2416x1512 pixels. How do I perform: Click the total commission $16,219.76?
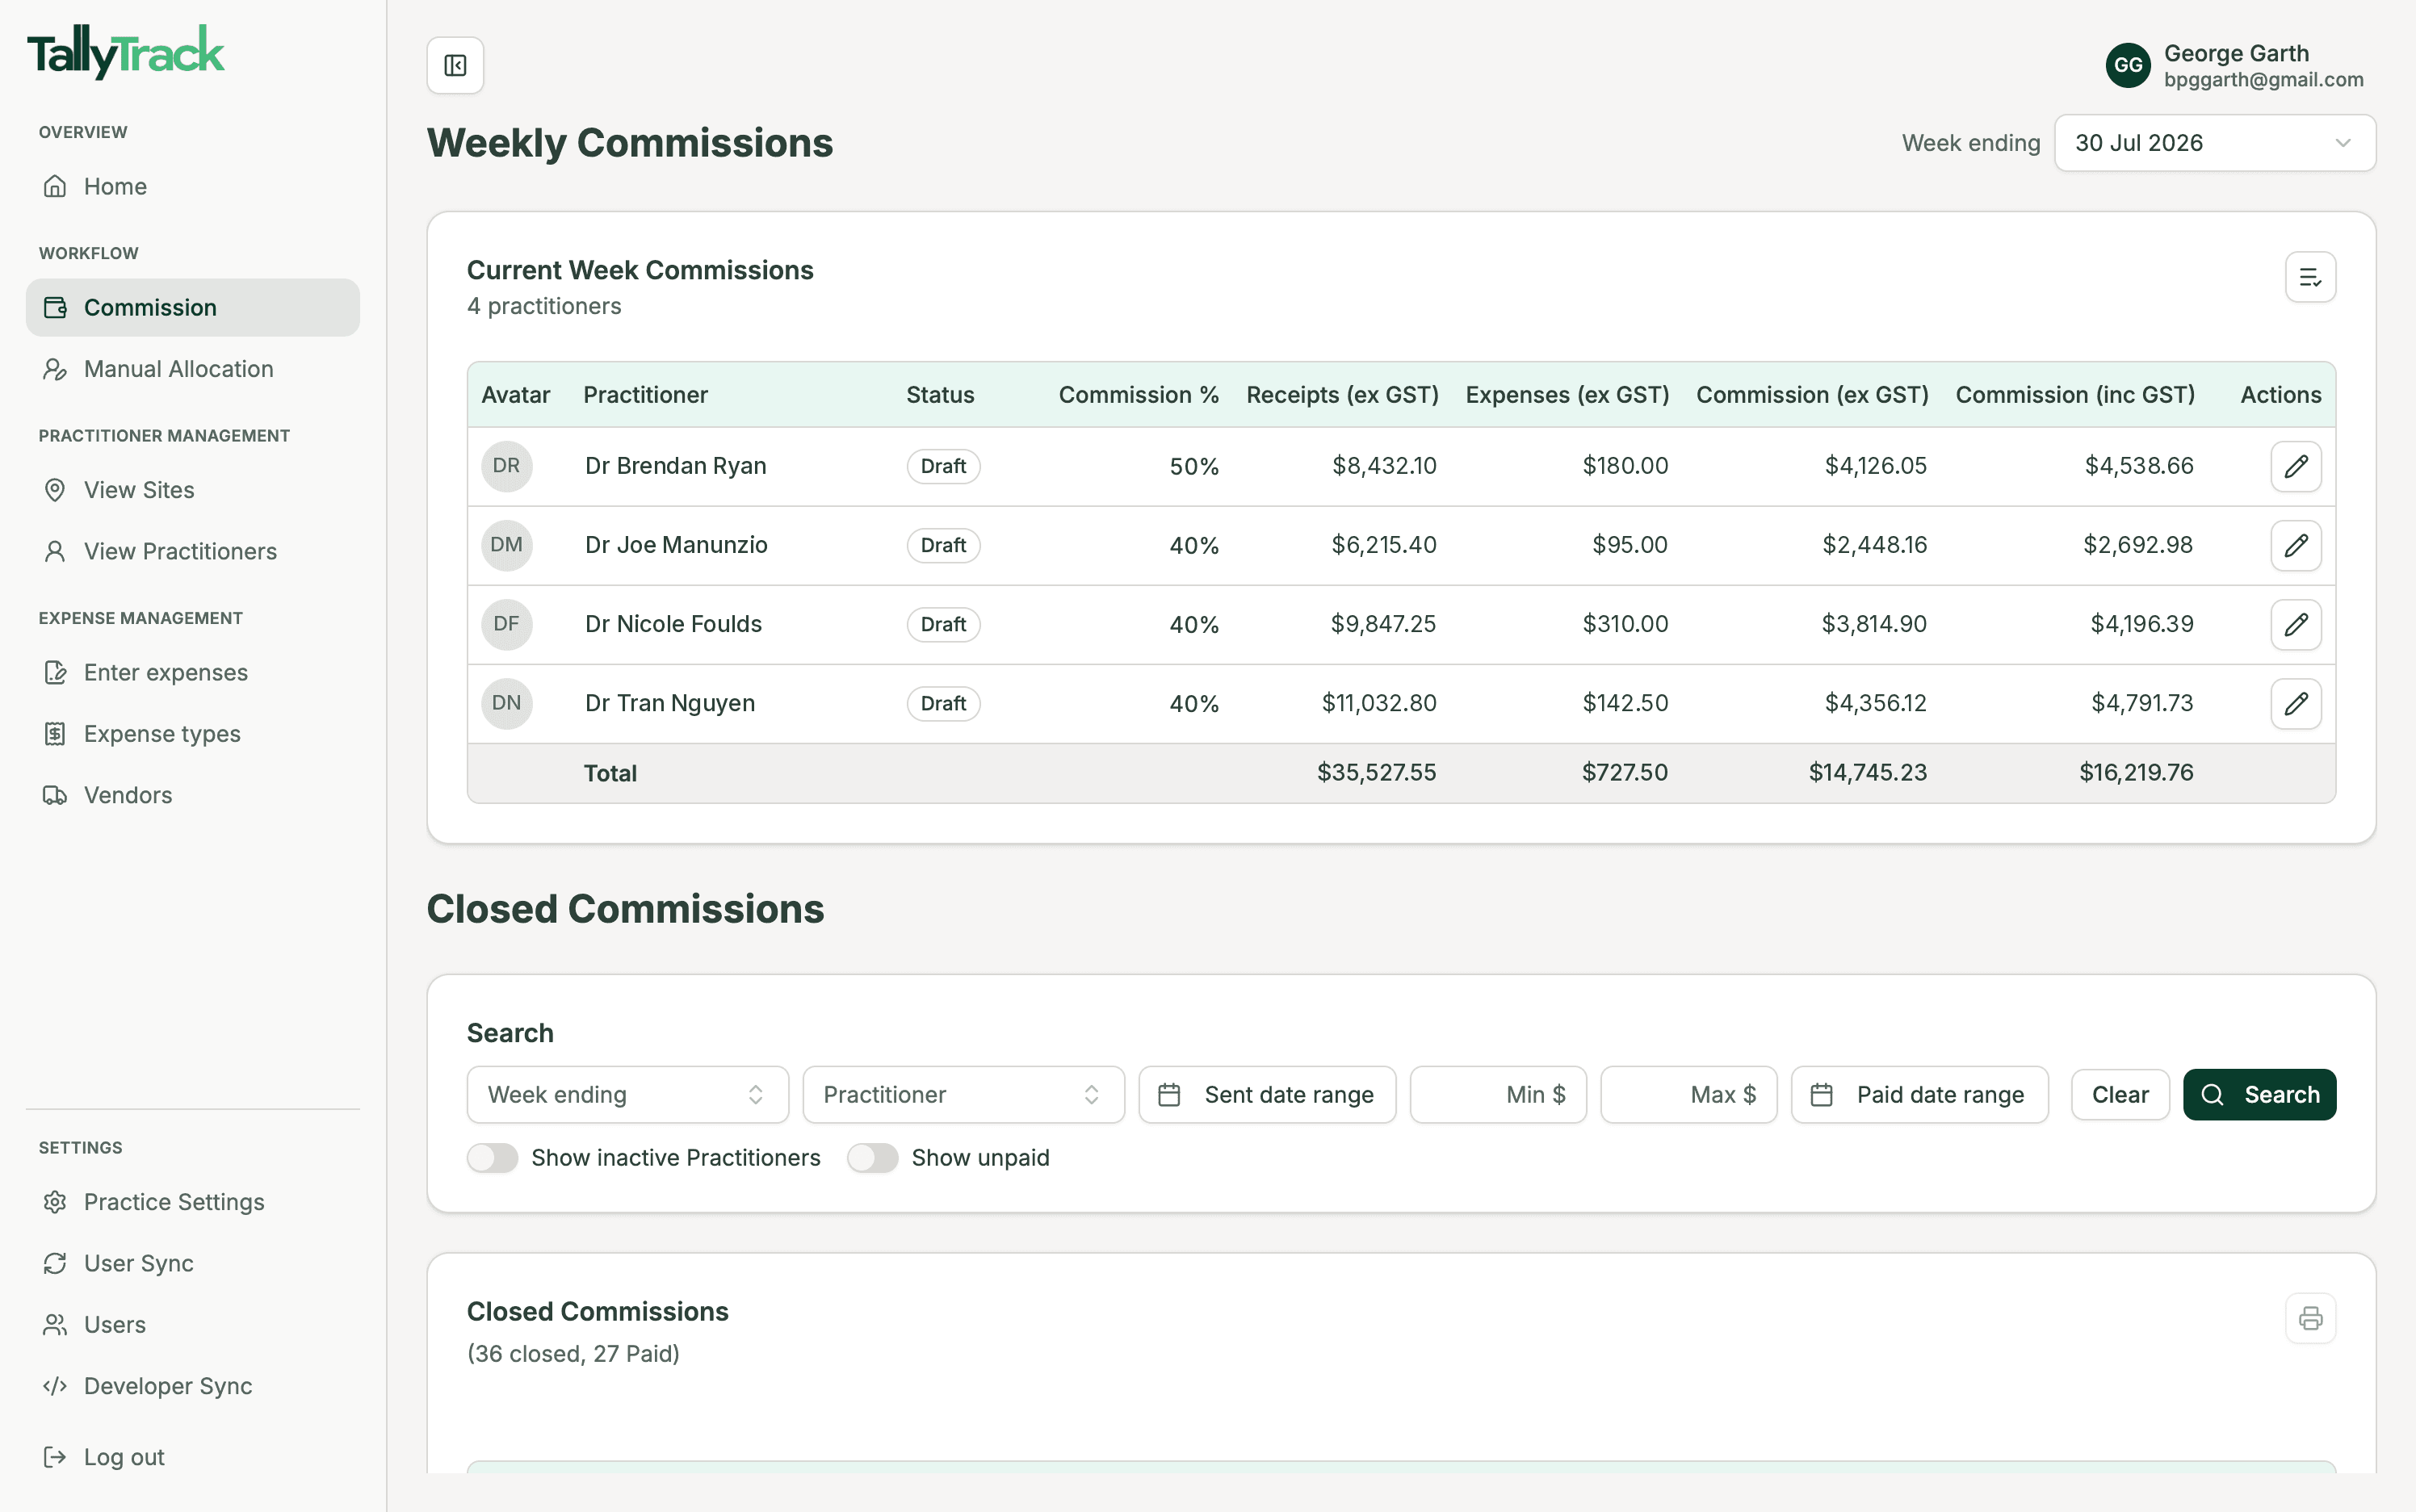pyautogui.click(x=2136, y=772)
